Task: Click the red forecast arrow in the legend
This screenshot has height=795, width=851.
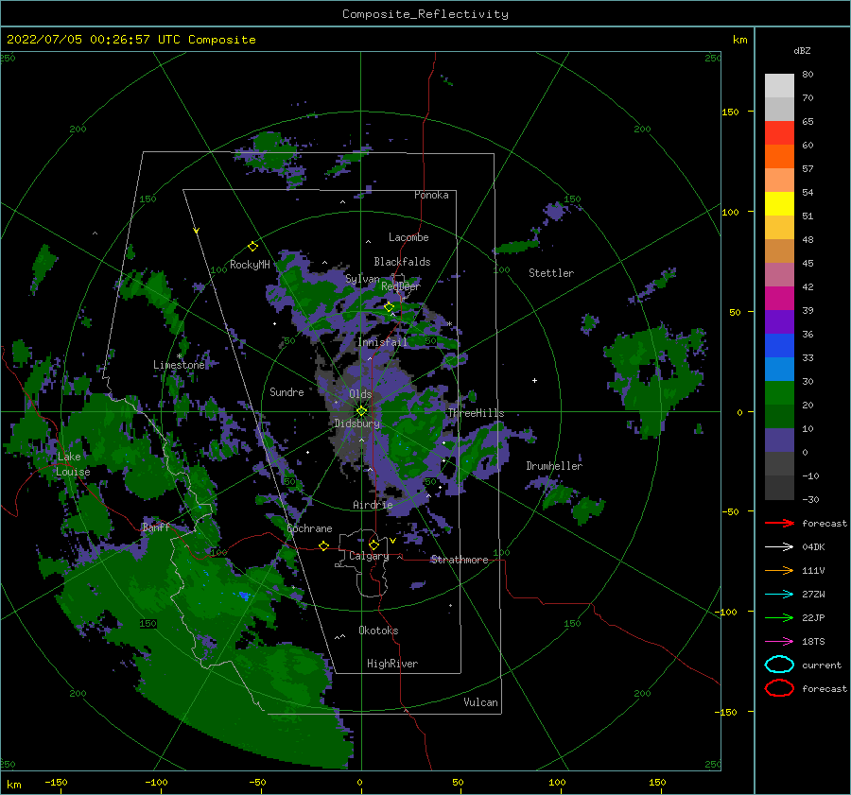Action: click(x=779, y=523)
